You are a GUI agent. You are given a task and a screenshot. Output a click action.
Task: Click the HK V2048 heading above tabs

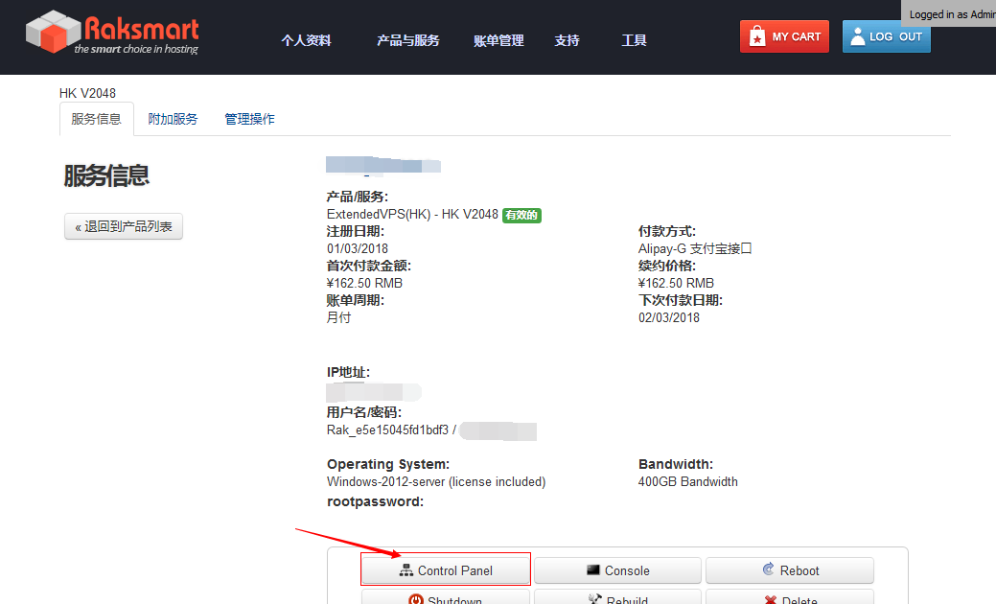click(87, 93)
